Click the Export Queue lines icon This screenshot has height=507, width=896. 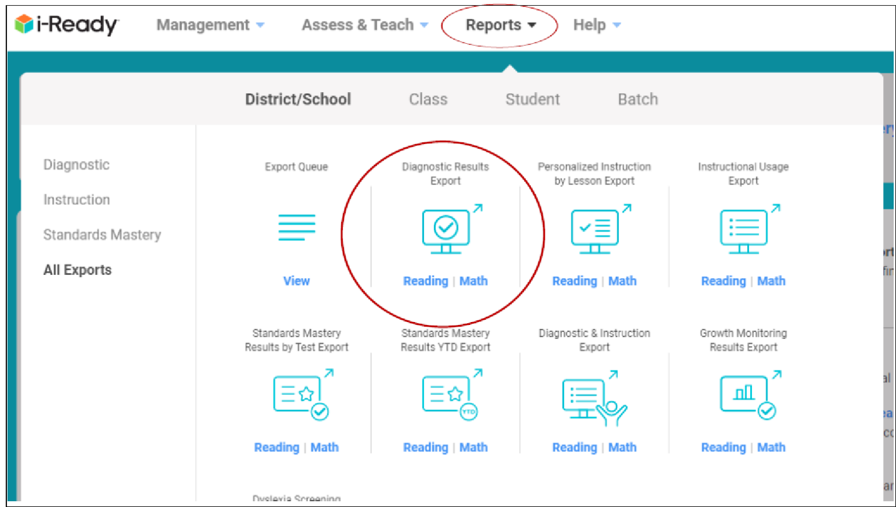coord(296,228)
